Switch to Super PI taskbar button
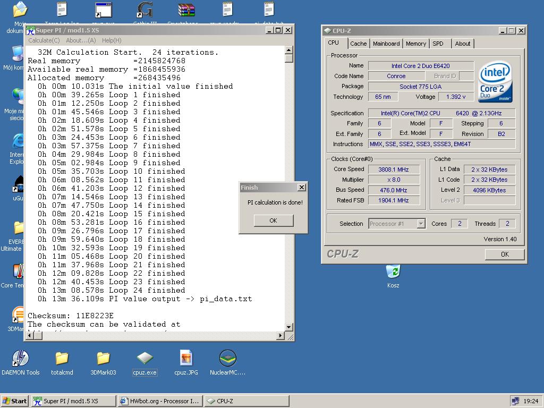 point(74,401)
